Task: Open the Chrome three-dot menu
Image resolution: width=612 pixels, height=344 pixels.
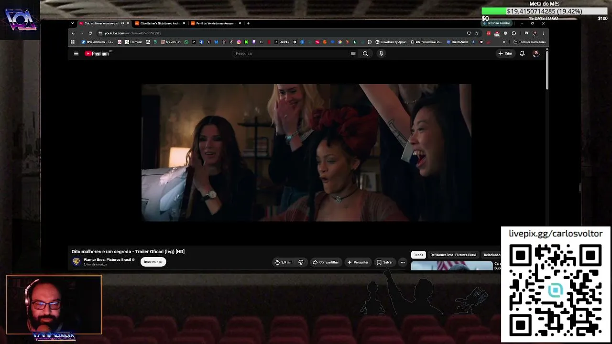Action: click(x=543, y=33)
